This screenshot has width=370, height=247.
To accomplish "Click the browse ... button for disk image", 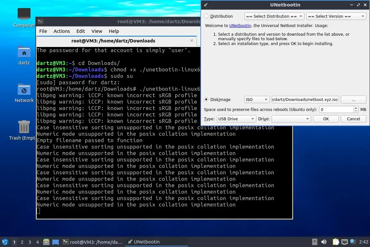I will [x=354, y=99].
